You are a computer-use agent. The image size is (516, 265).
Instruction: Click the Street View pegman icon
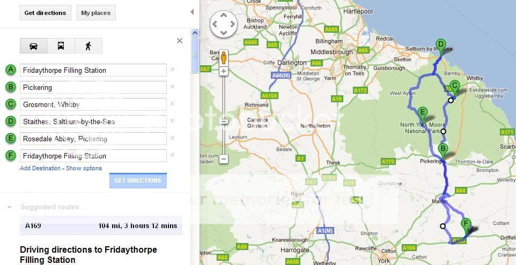point(224,57)
